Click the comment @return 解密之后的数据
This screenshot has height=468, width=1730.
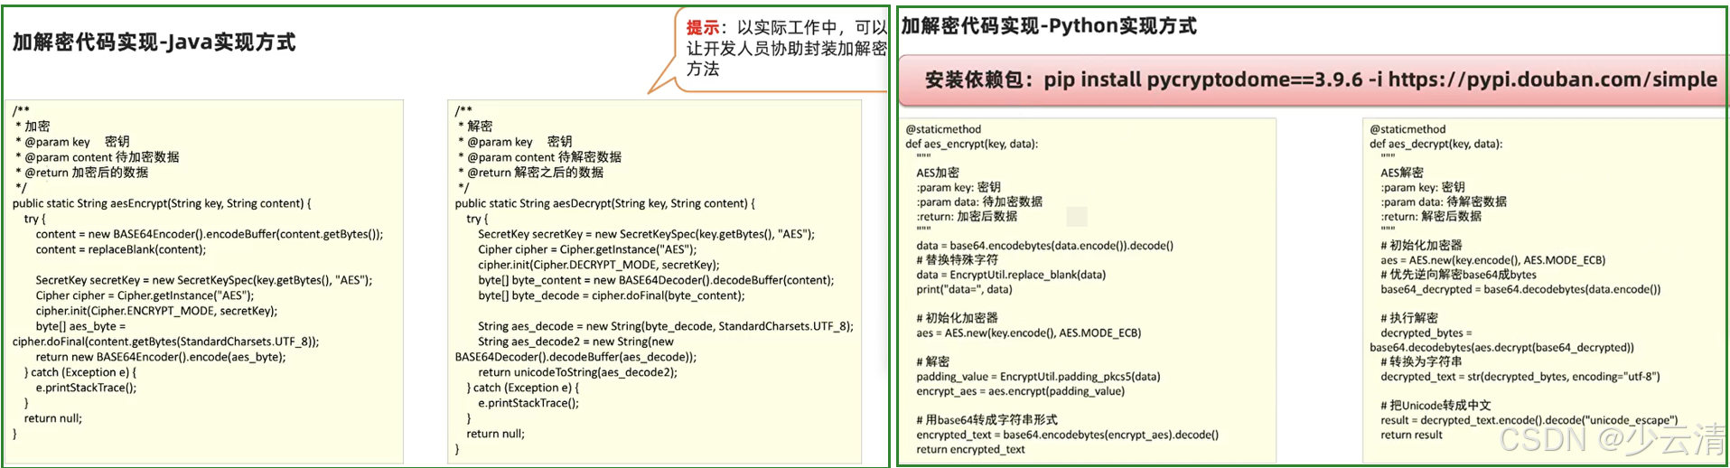[530, 173]
